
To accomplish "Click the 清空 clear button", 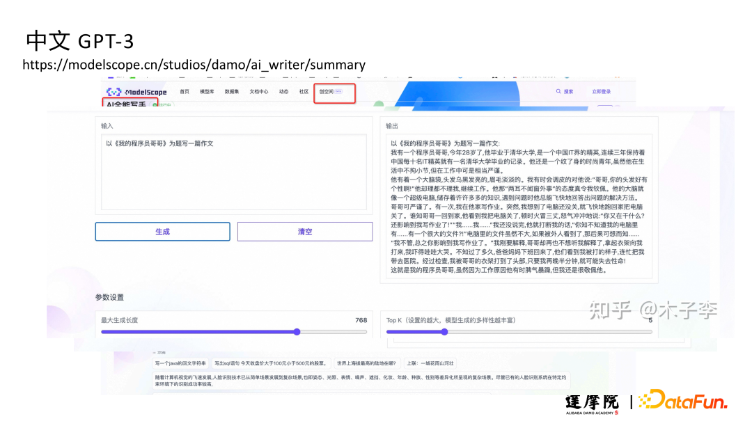I will point(305,232).
